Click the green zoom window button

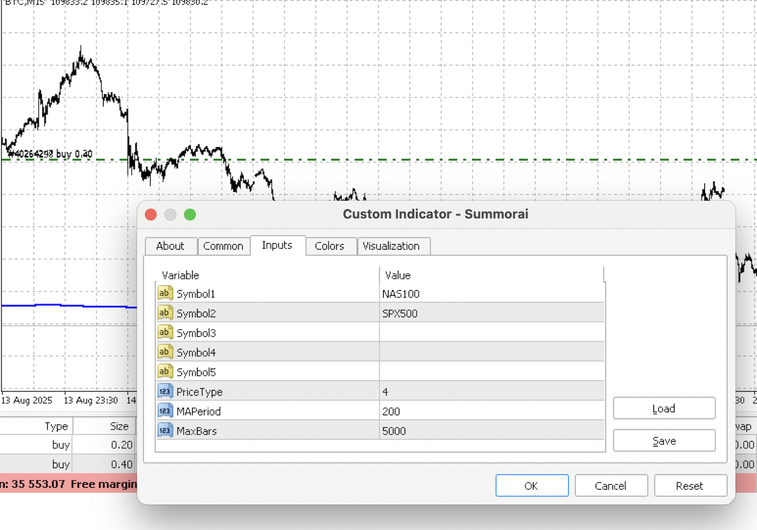190,215
